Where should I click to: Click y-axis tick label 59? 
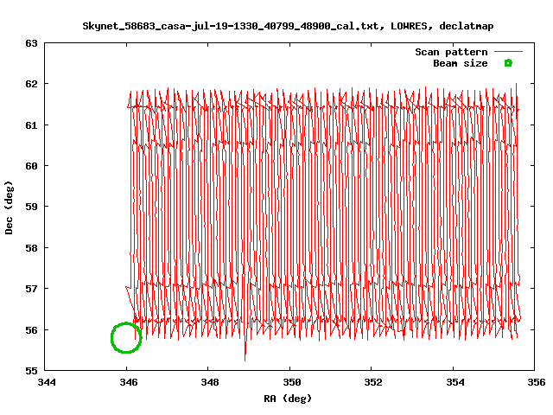click(x=31, y=207)
